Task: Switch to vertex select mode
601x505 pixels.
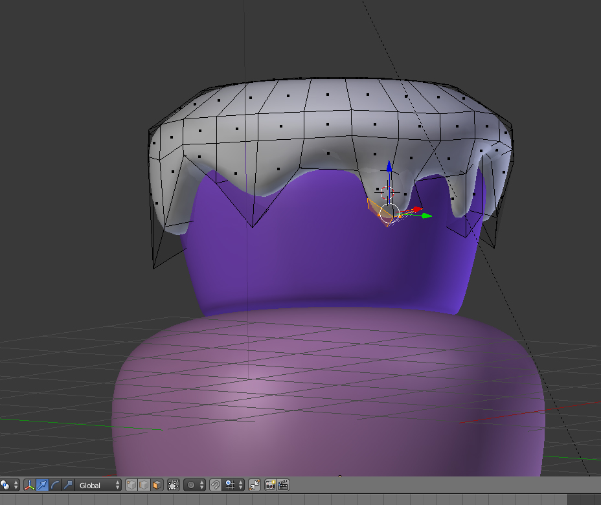Action: [131, 485]
